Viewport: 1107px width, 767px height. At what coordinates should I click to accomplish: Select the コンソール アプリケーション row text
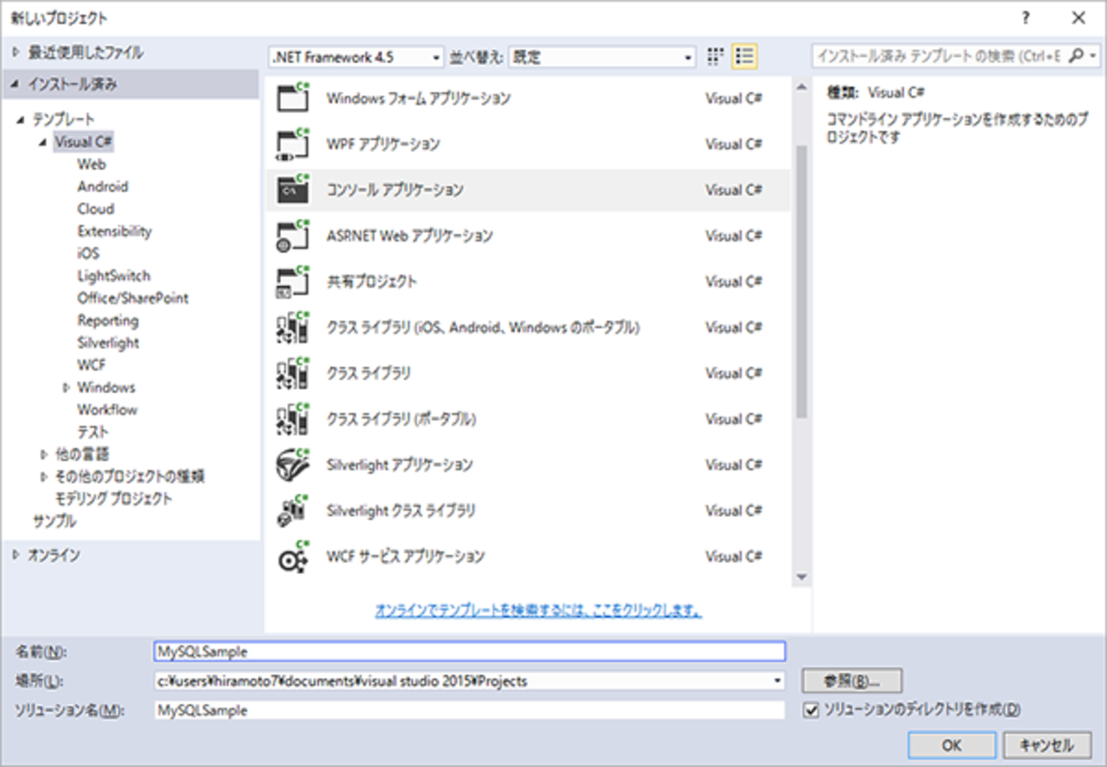[395, 190]
